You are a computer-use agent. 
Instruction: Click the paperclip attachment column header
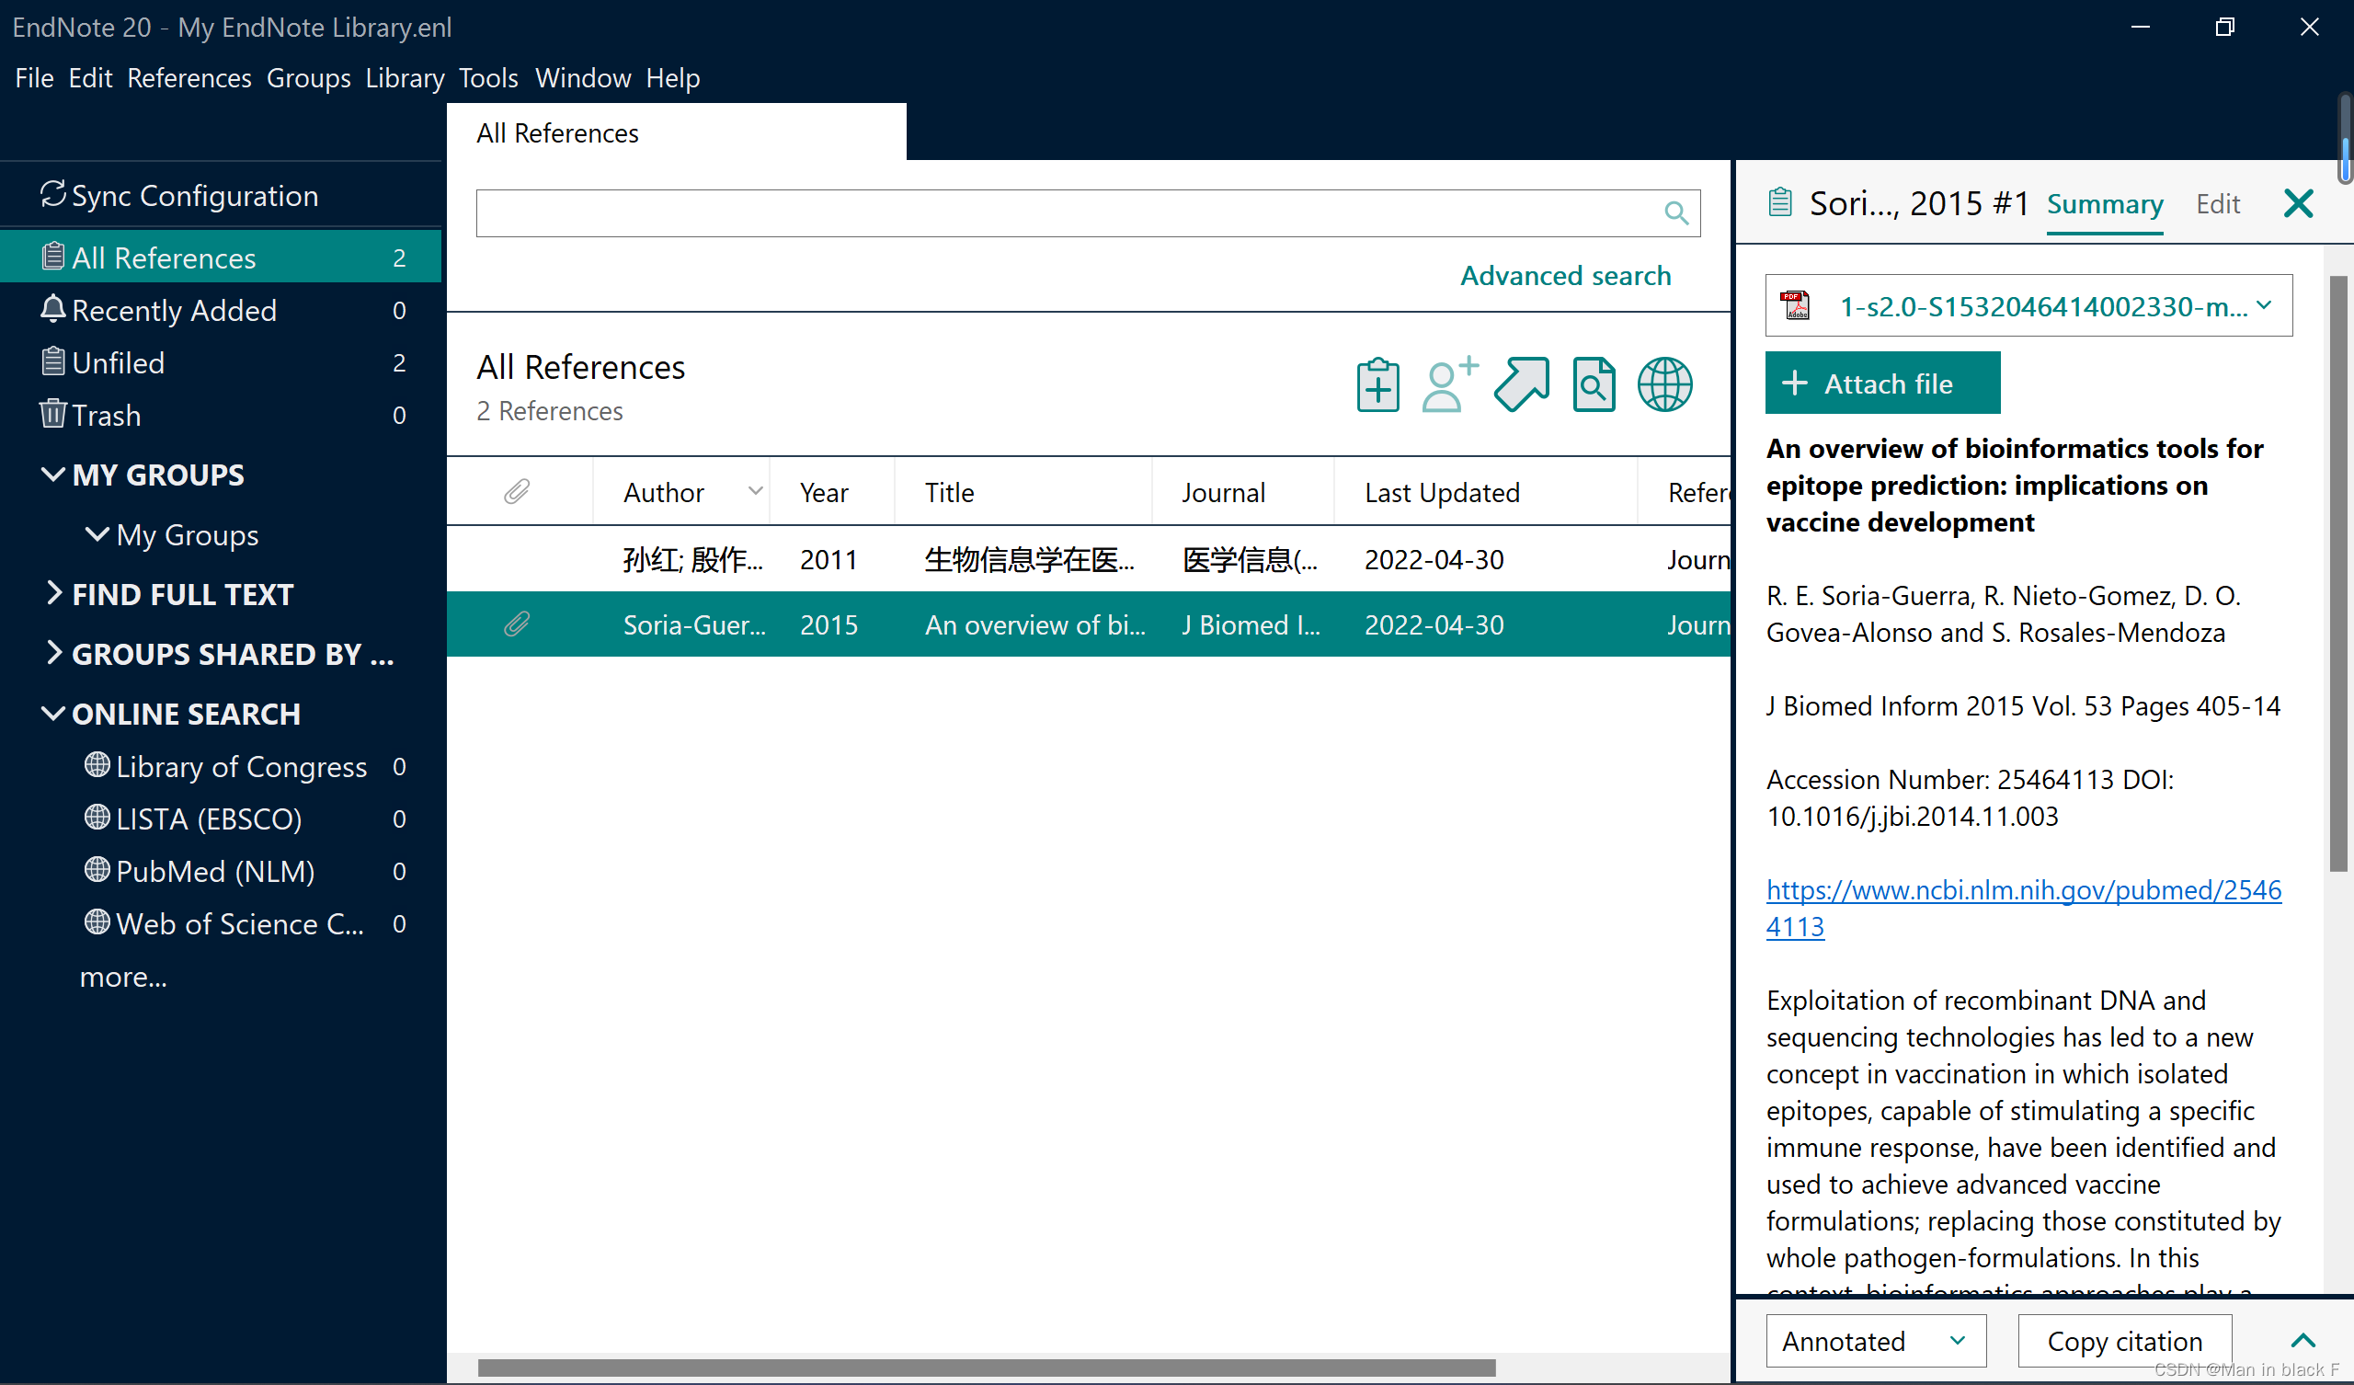tap(517, 492)
